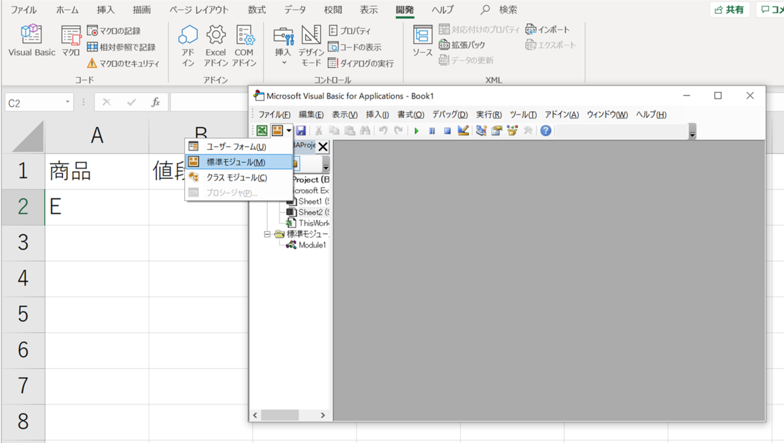Select Sheet1 in project tree
This screenshot has height=443, width=784.
coord(309,201)
